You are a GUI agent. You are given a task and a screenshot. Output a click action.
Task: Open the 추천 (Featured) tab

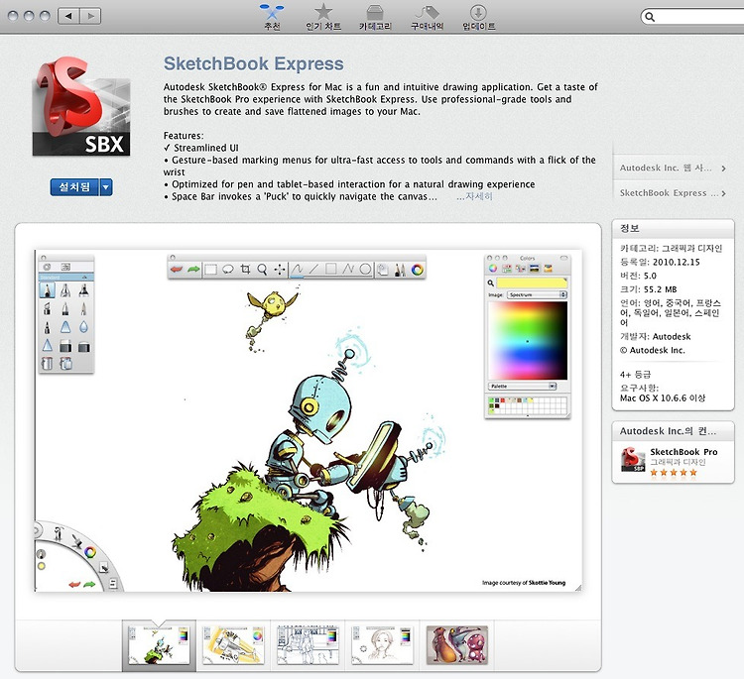tap(272, 16)
